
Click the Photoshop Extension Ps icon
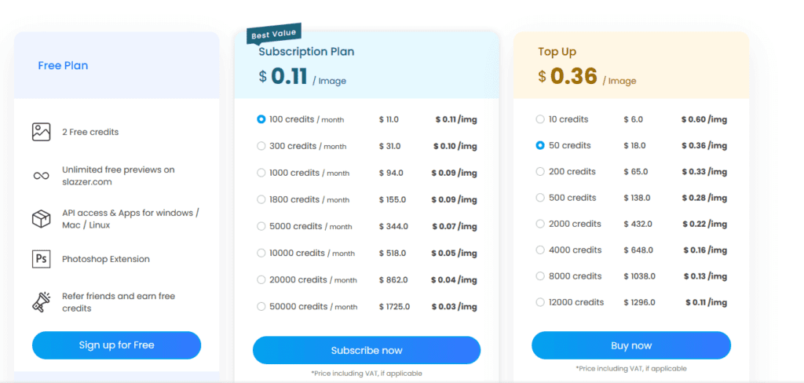coord(42,259)
